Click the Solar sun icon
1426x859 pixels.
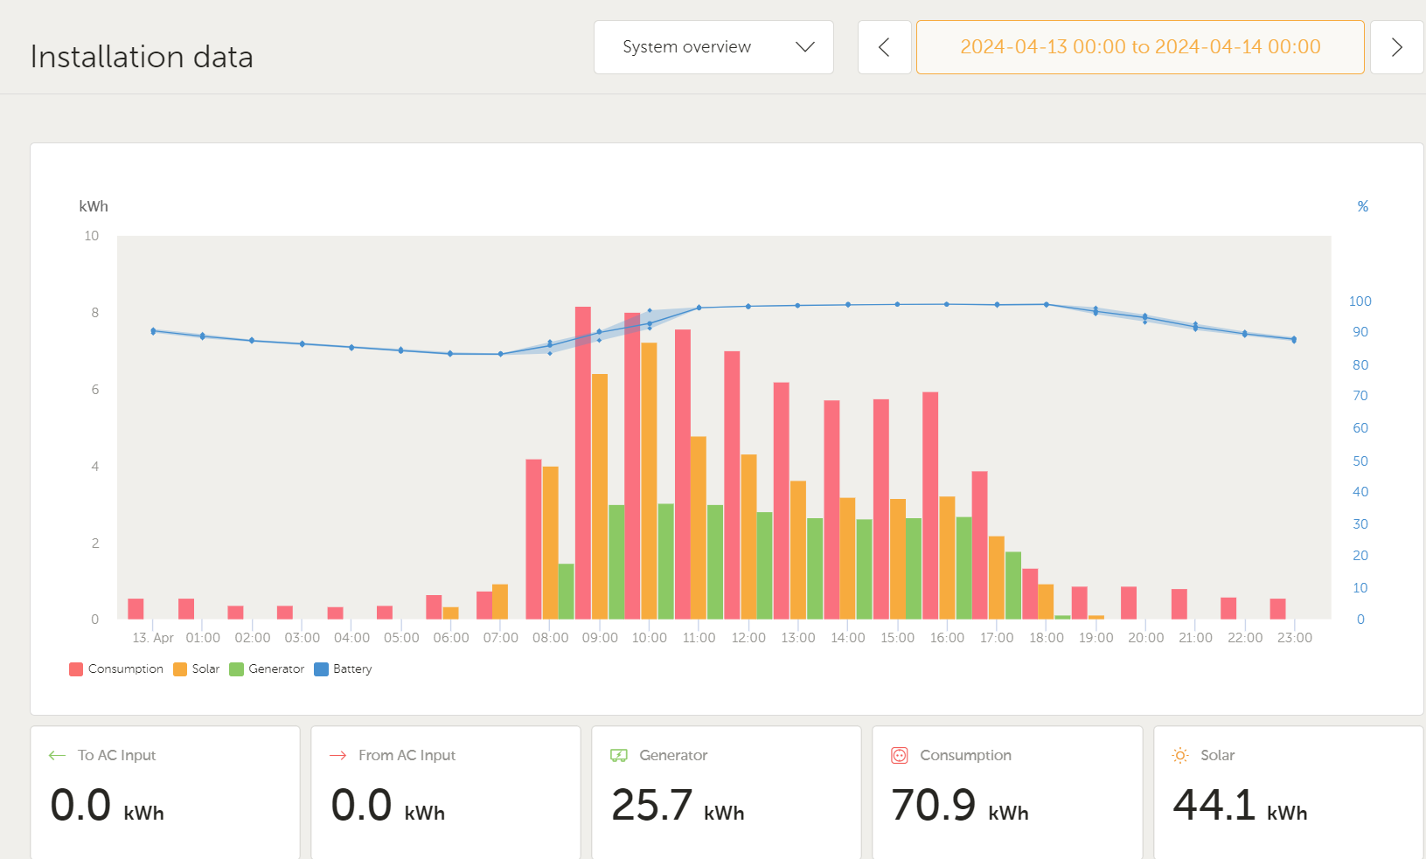[1180, 756]
